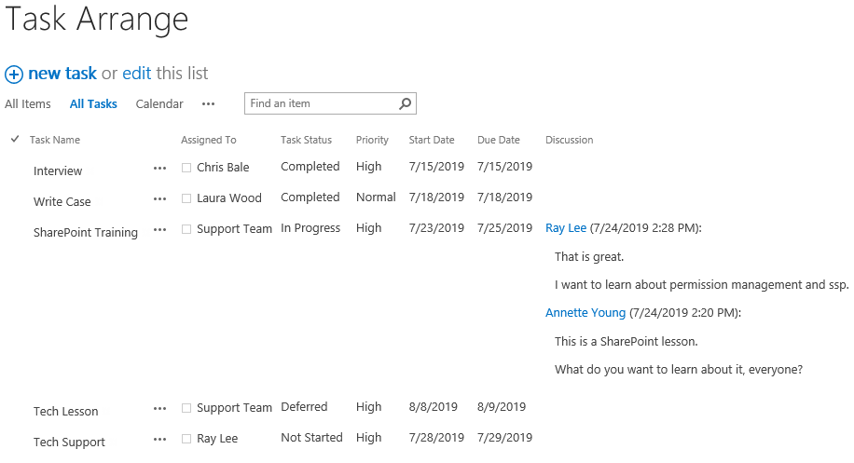Click the select-all checkmark in header
854x463 pixels.
(15, 140)
